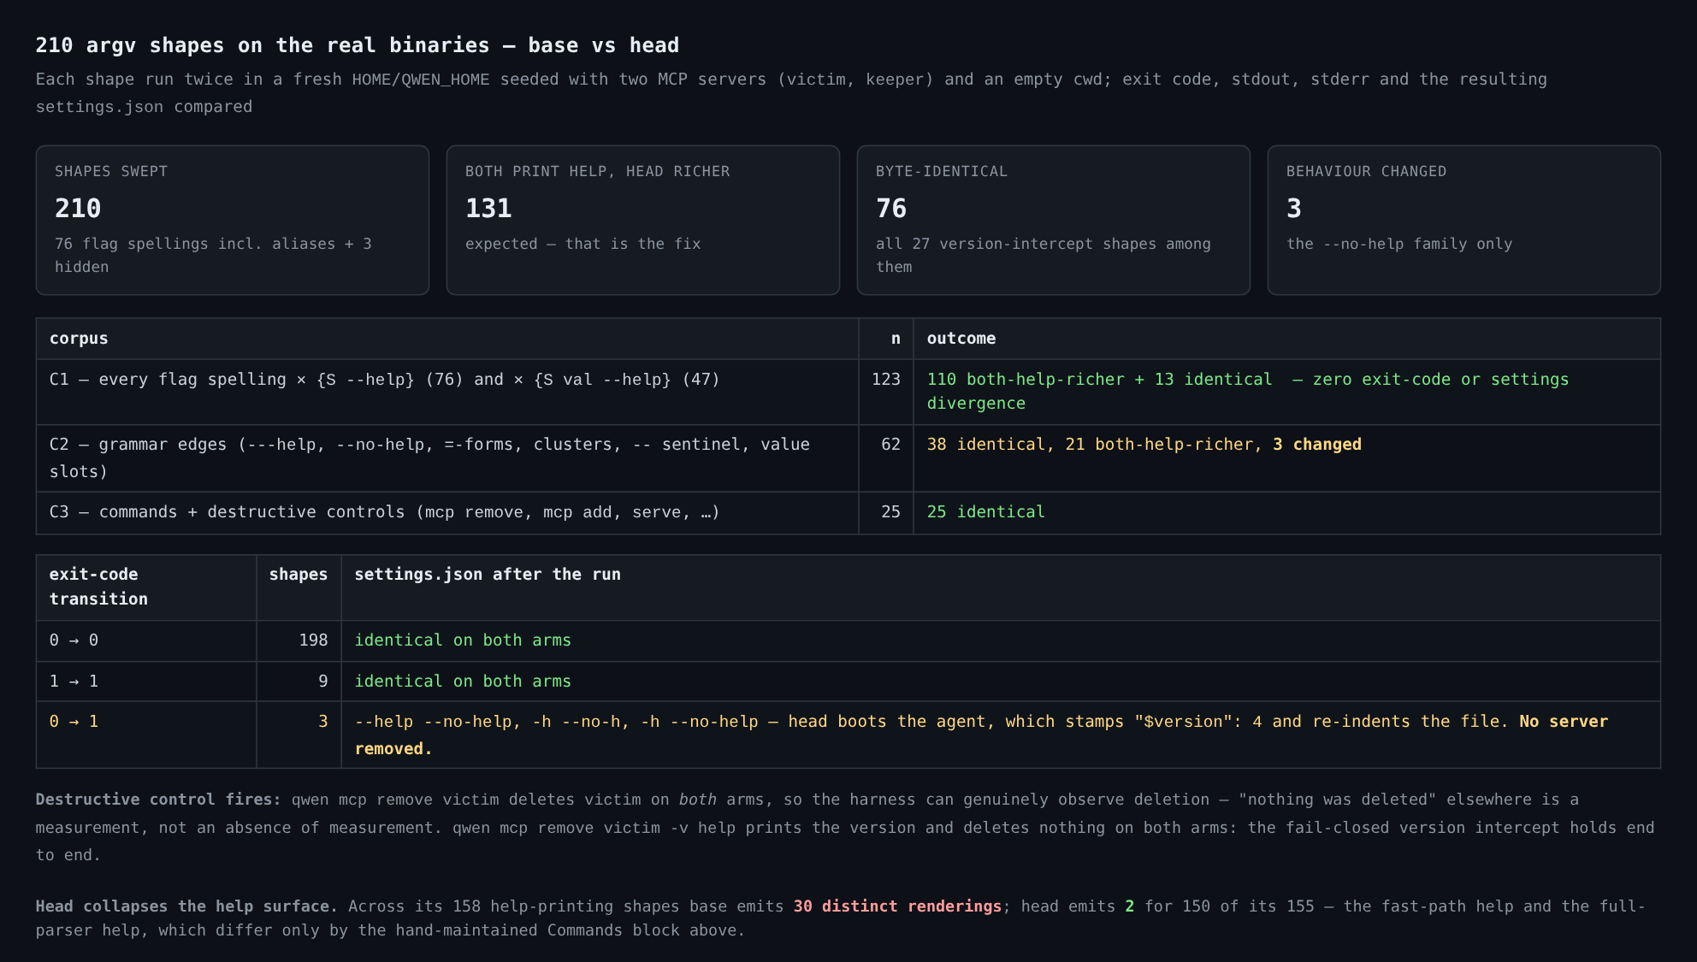Click '38 identical, 21 both-help-richer, 3 changed'
This screenshot has width=1697, height=962.
click(1144, 445)
